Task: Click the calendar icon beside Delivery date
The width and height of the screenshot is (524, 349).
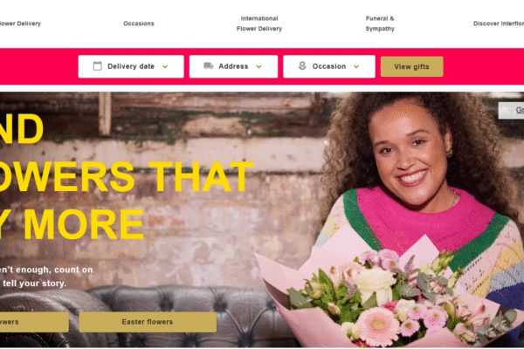Action: point(97,66)
